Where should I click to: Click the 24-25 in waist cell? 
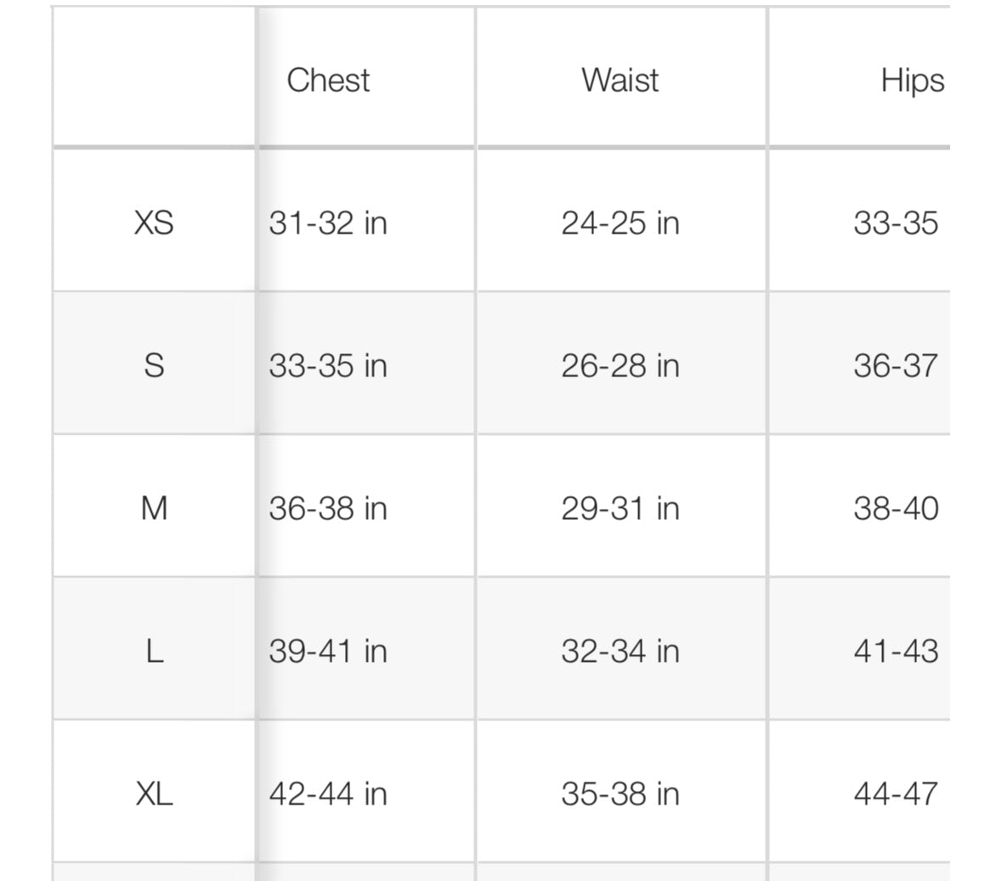(620, 223)
